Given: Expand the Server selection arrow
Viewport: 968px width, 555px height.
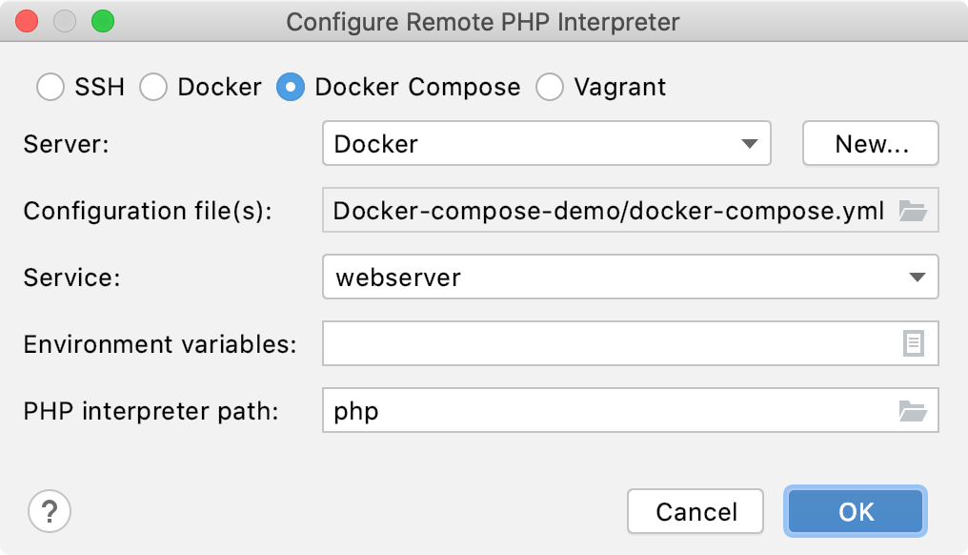Looking at the screenshot, I should [750, 144].
